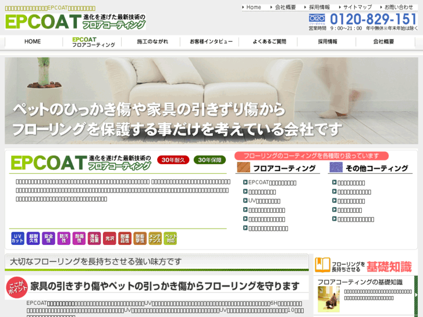
Task: Click the 安全性 badge icon
Action: (x=48, y=238)
